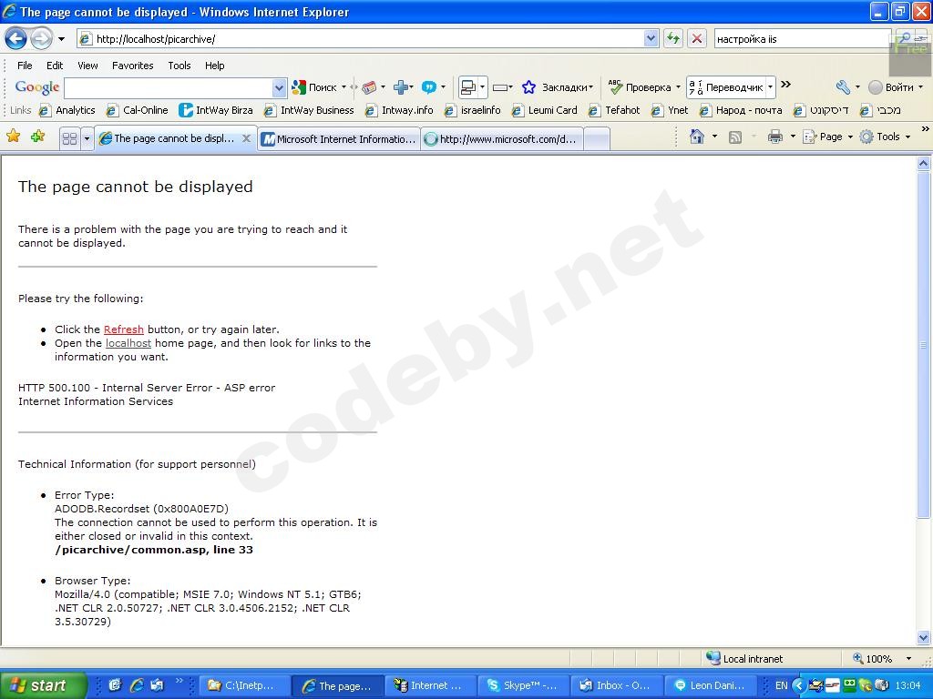Click the Windows start button
The height and width of the screenshot is (699, 933).
click(42, 685)
